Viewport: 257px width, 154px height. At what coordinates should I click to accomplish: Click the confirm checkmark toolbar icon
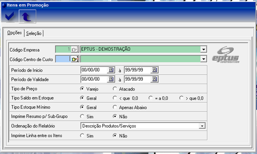(10, 17)
